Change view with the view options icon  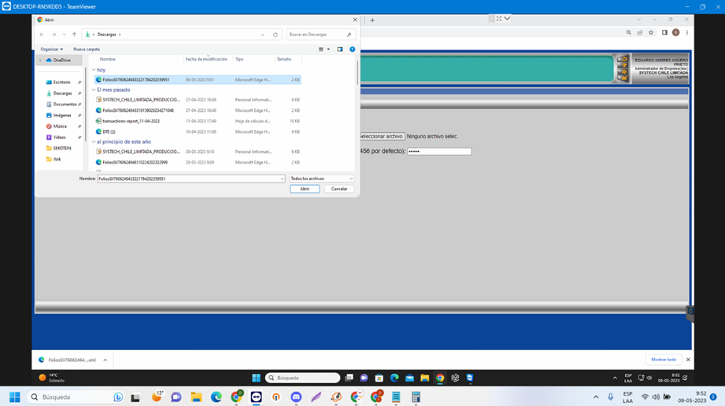322,49
